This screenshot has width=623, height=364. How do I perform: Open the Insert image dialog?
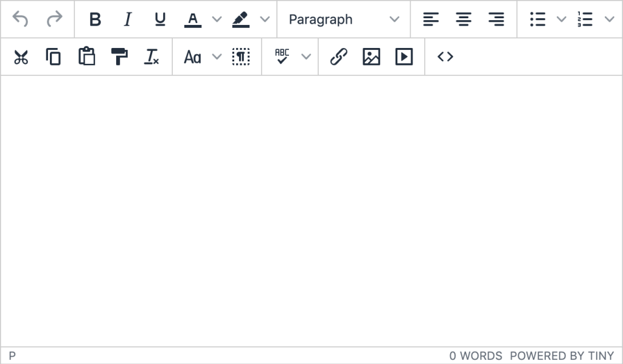[x=371, y=57]
